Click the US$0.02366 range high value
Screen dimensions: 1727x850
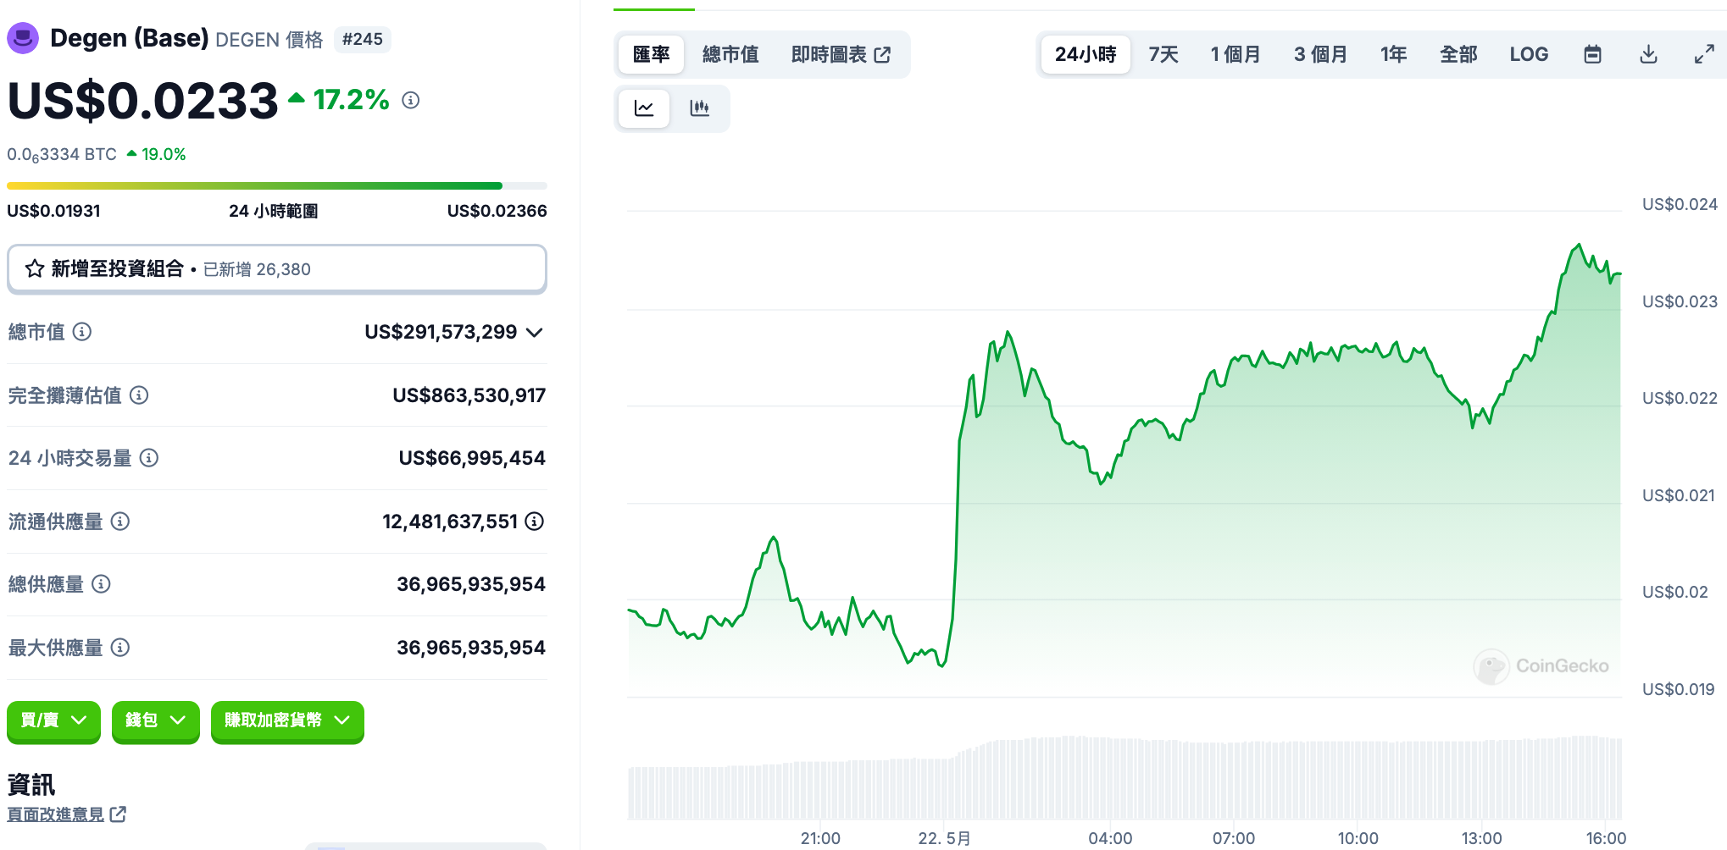pos(497,211)
